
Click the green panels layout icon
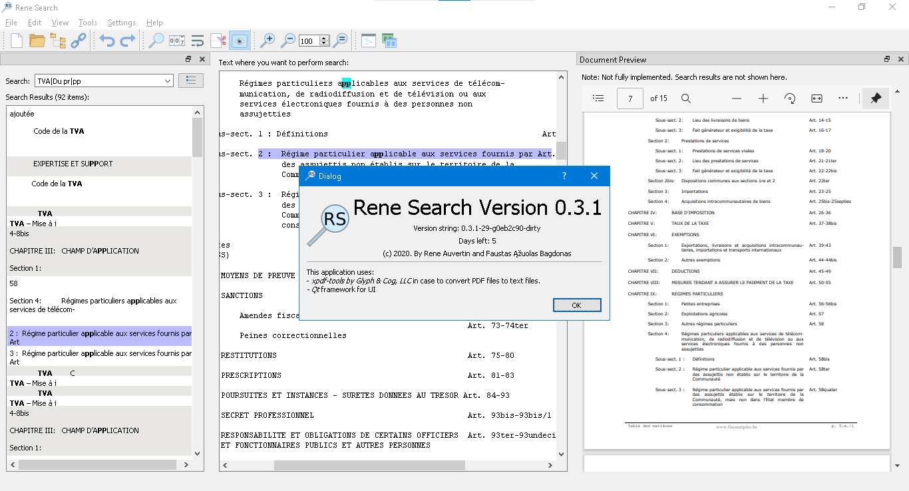pos(389,41)
